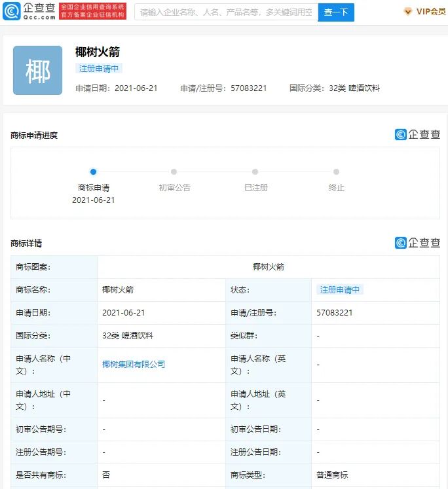Screen dimensions: 448x489
Task: Click the 注册申请中 tag under the title
Action: (99, 68)
